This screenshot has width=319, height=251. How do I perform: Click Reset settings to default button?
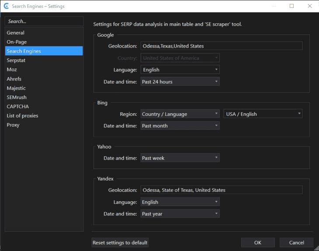point(120,242)
